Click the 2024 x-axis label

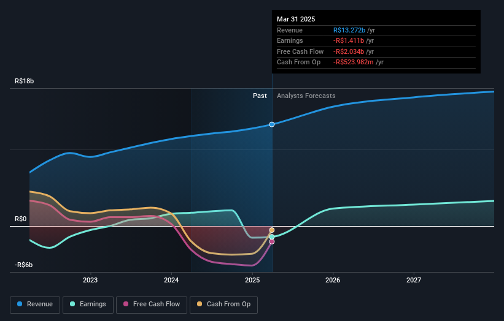click(x=171, y=281)
